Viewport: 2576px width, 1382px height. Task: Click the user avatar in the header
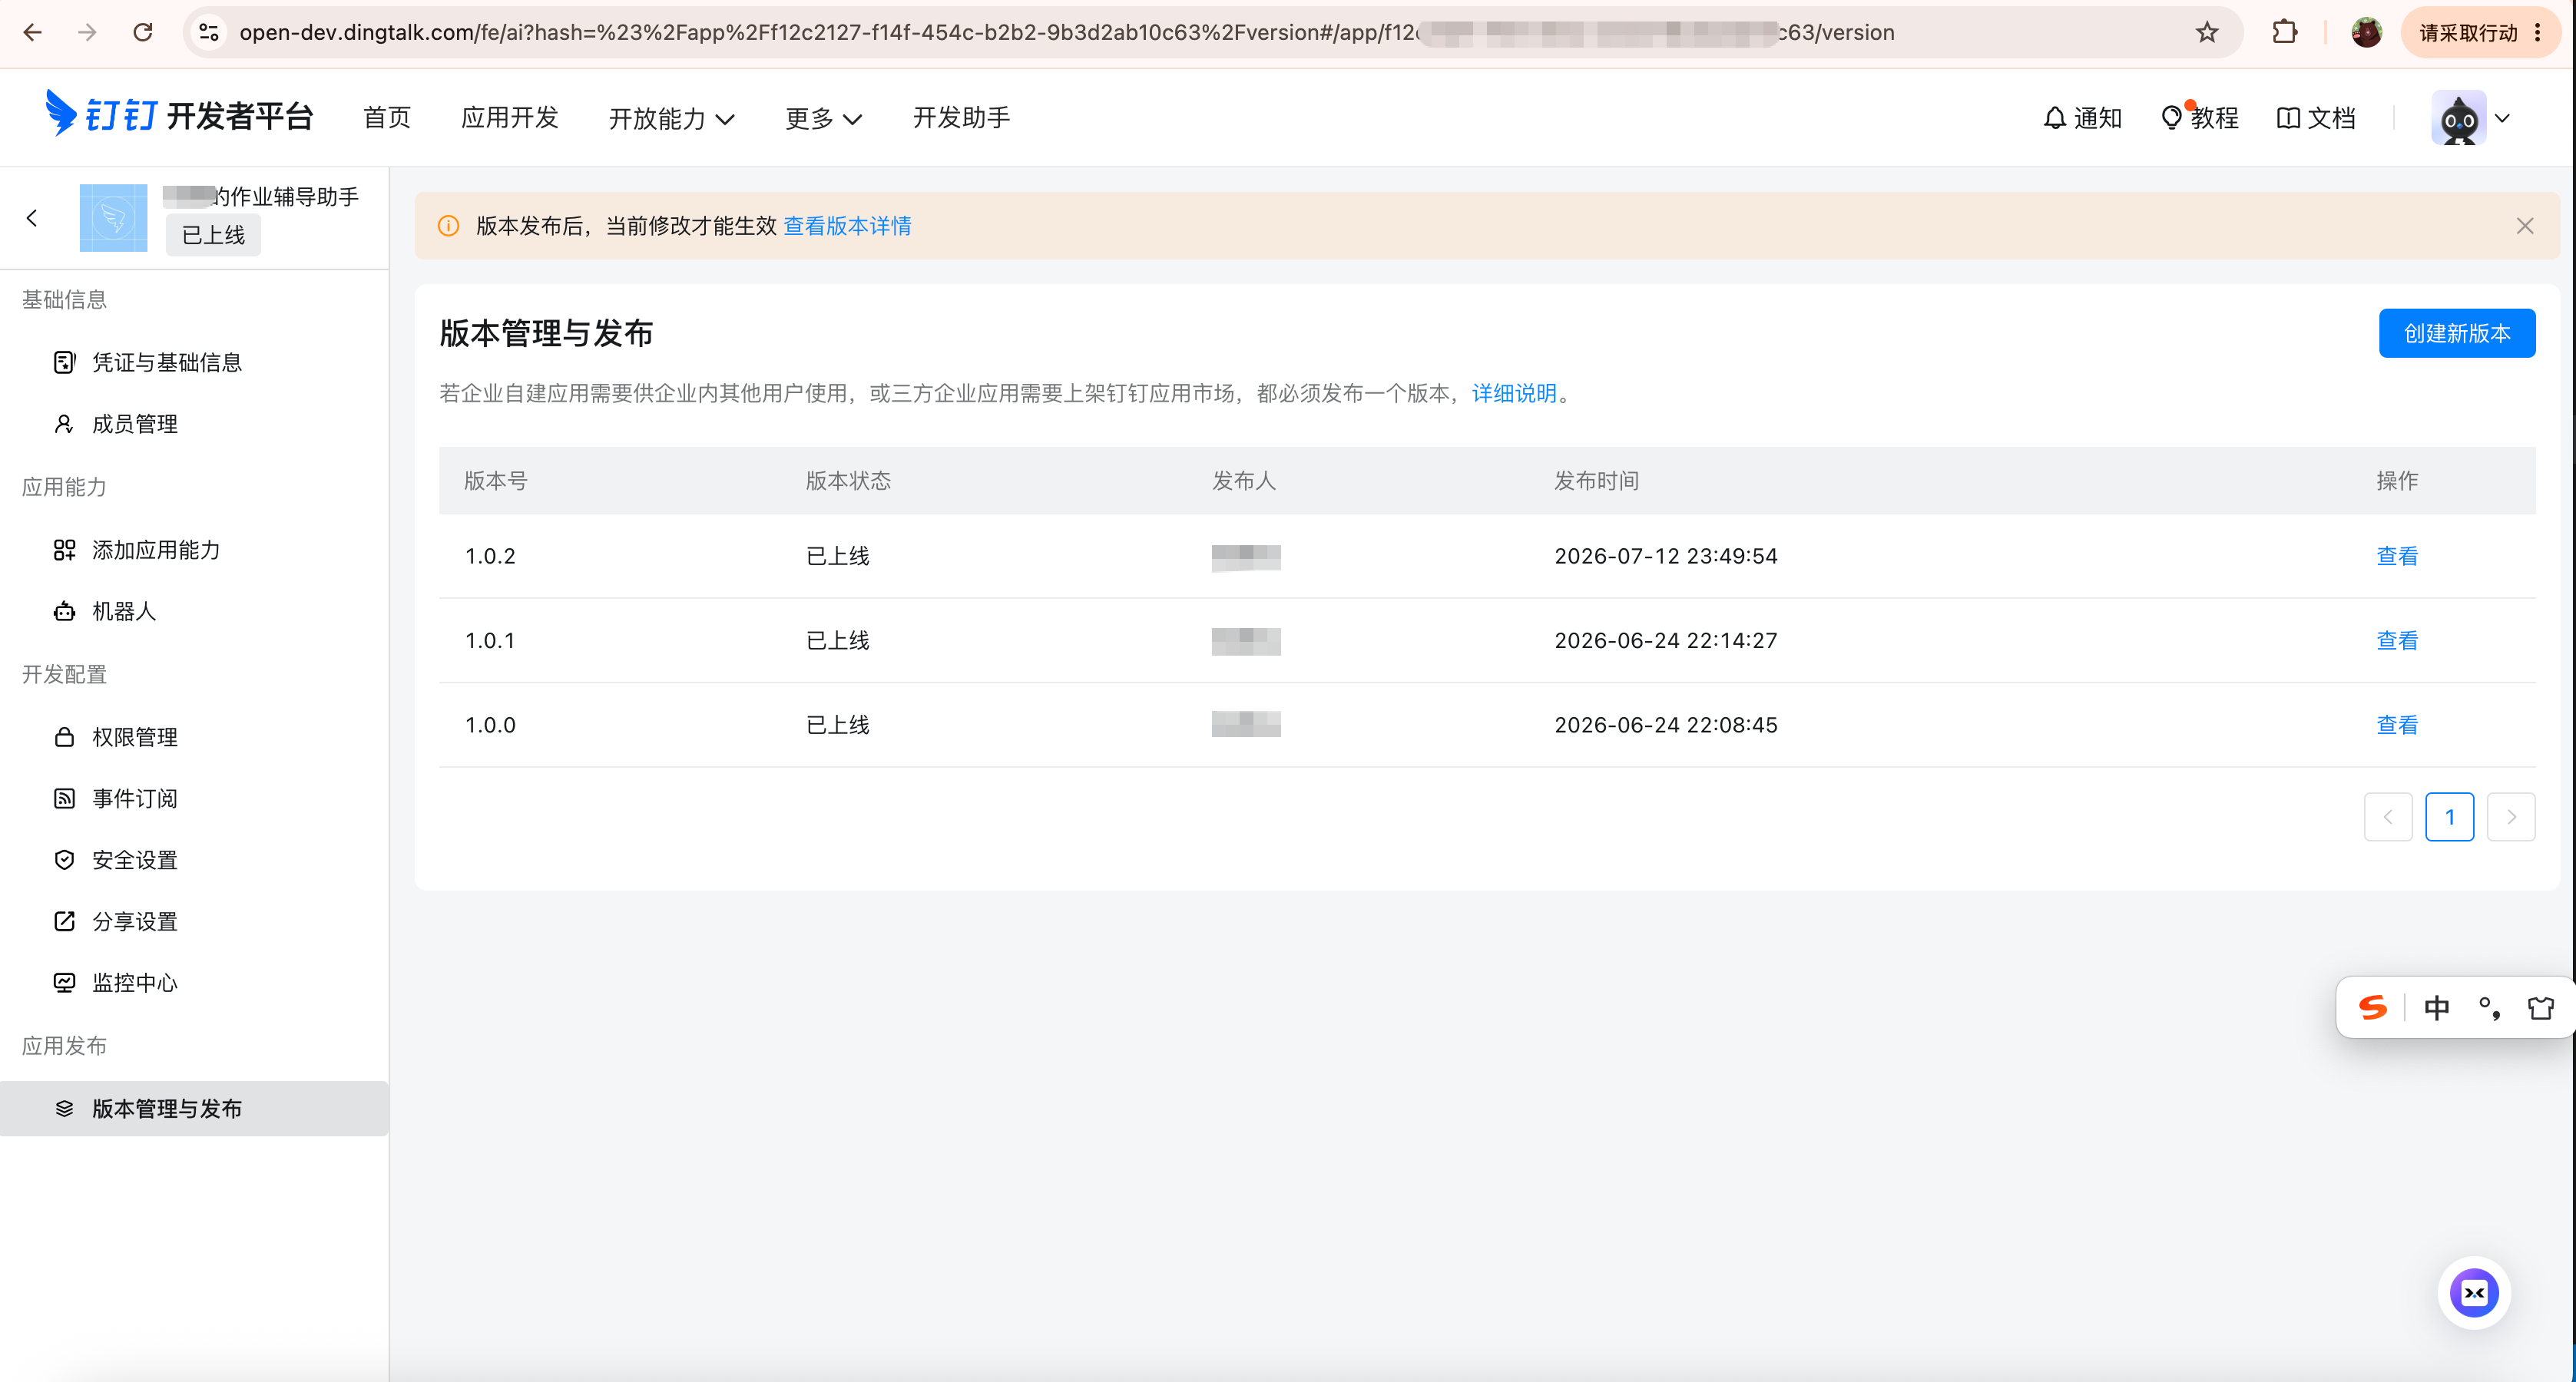[2459, 118]
